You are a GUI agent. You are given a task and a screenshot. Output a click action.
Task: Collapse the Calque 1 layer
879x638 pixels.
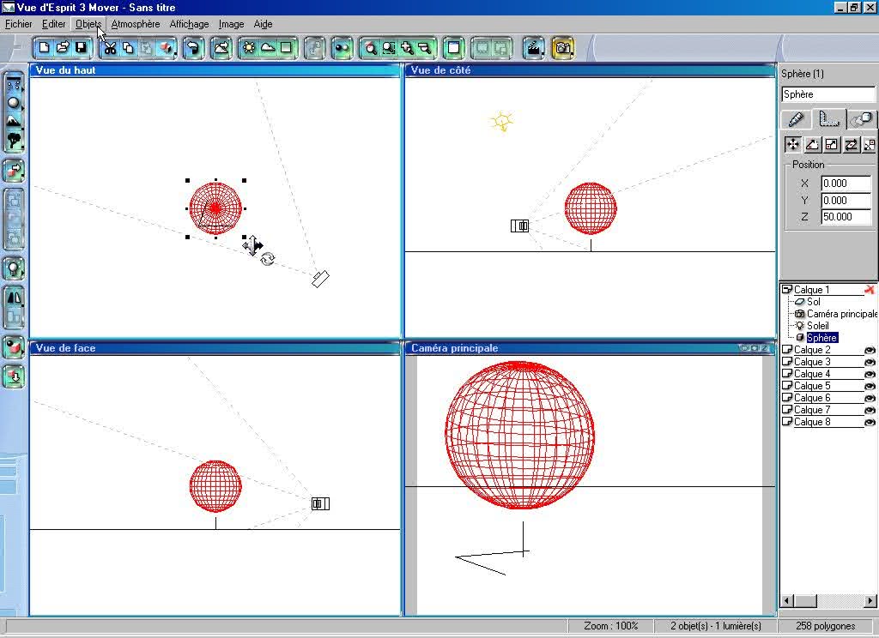coord(787,290)
